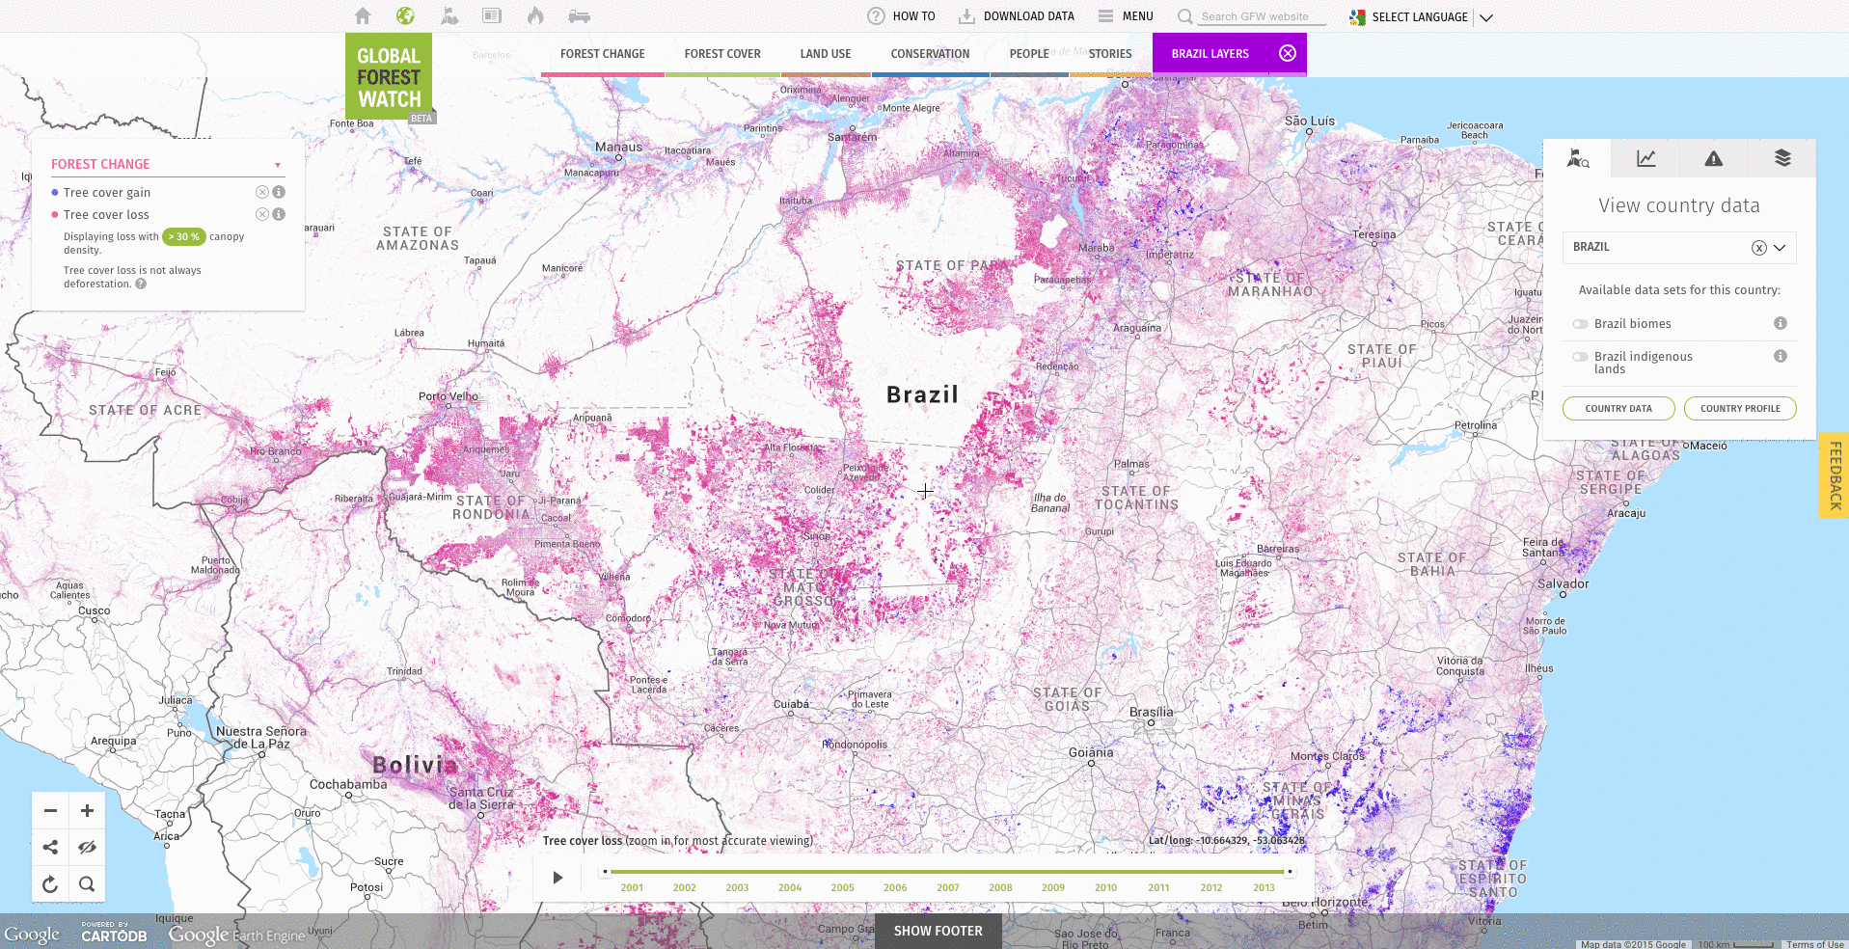Open the Conservation tab

point(930,54)
